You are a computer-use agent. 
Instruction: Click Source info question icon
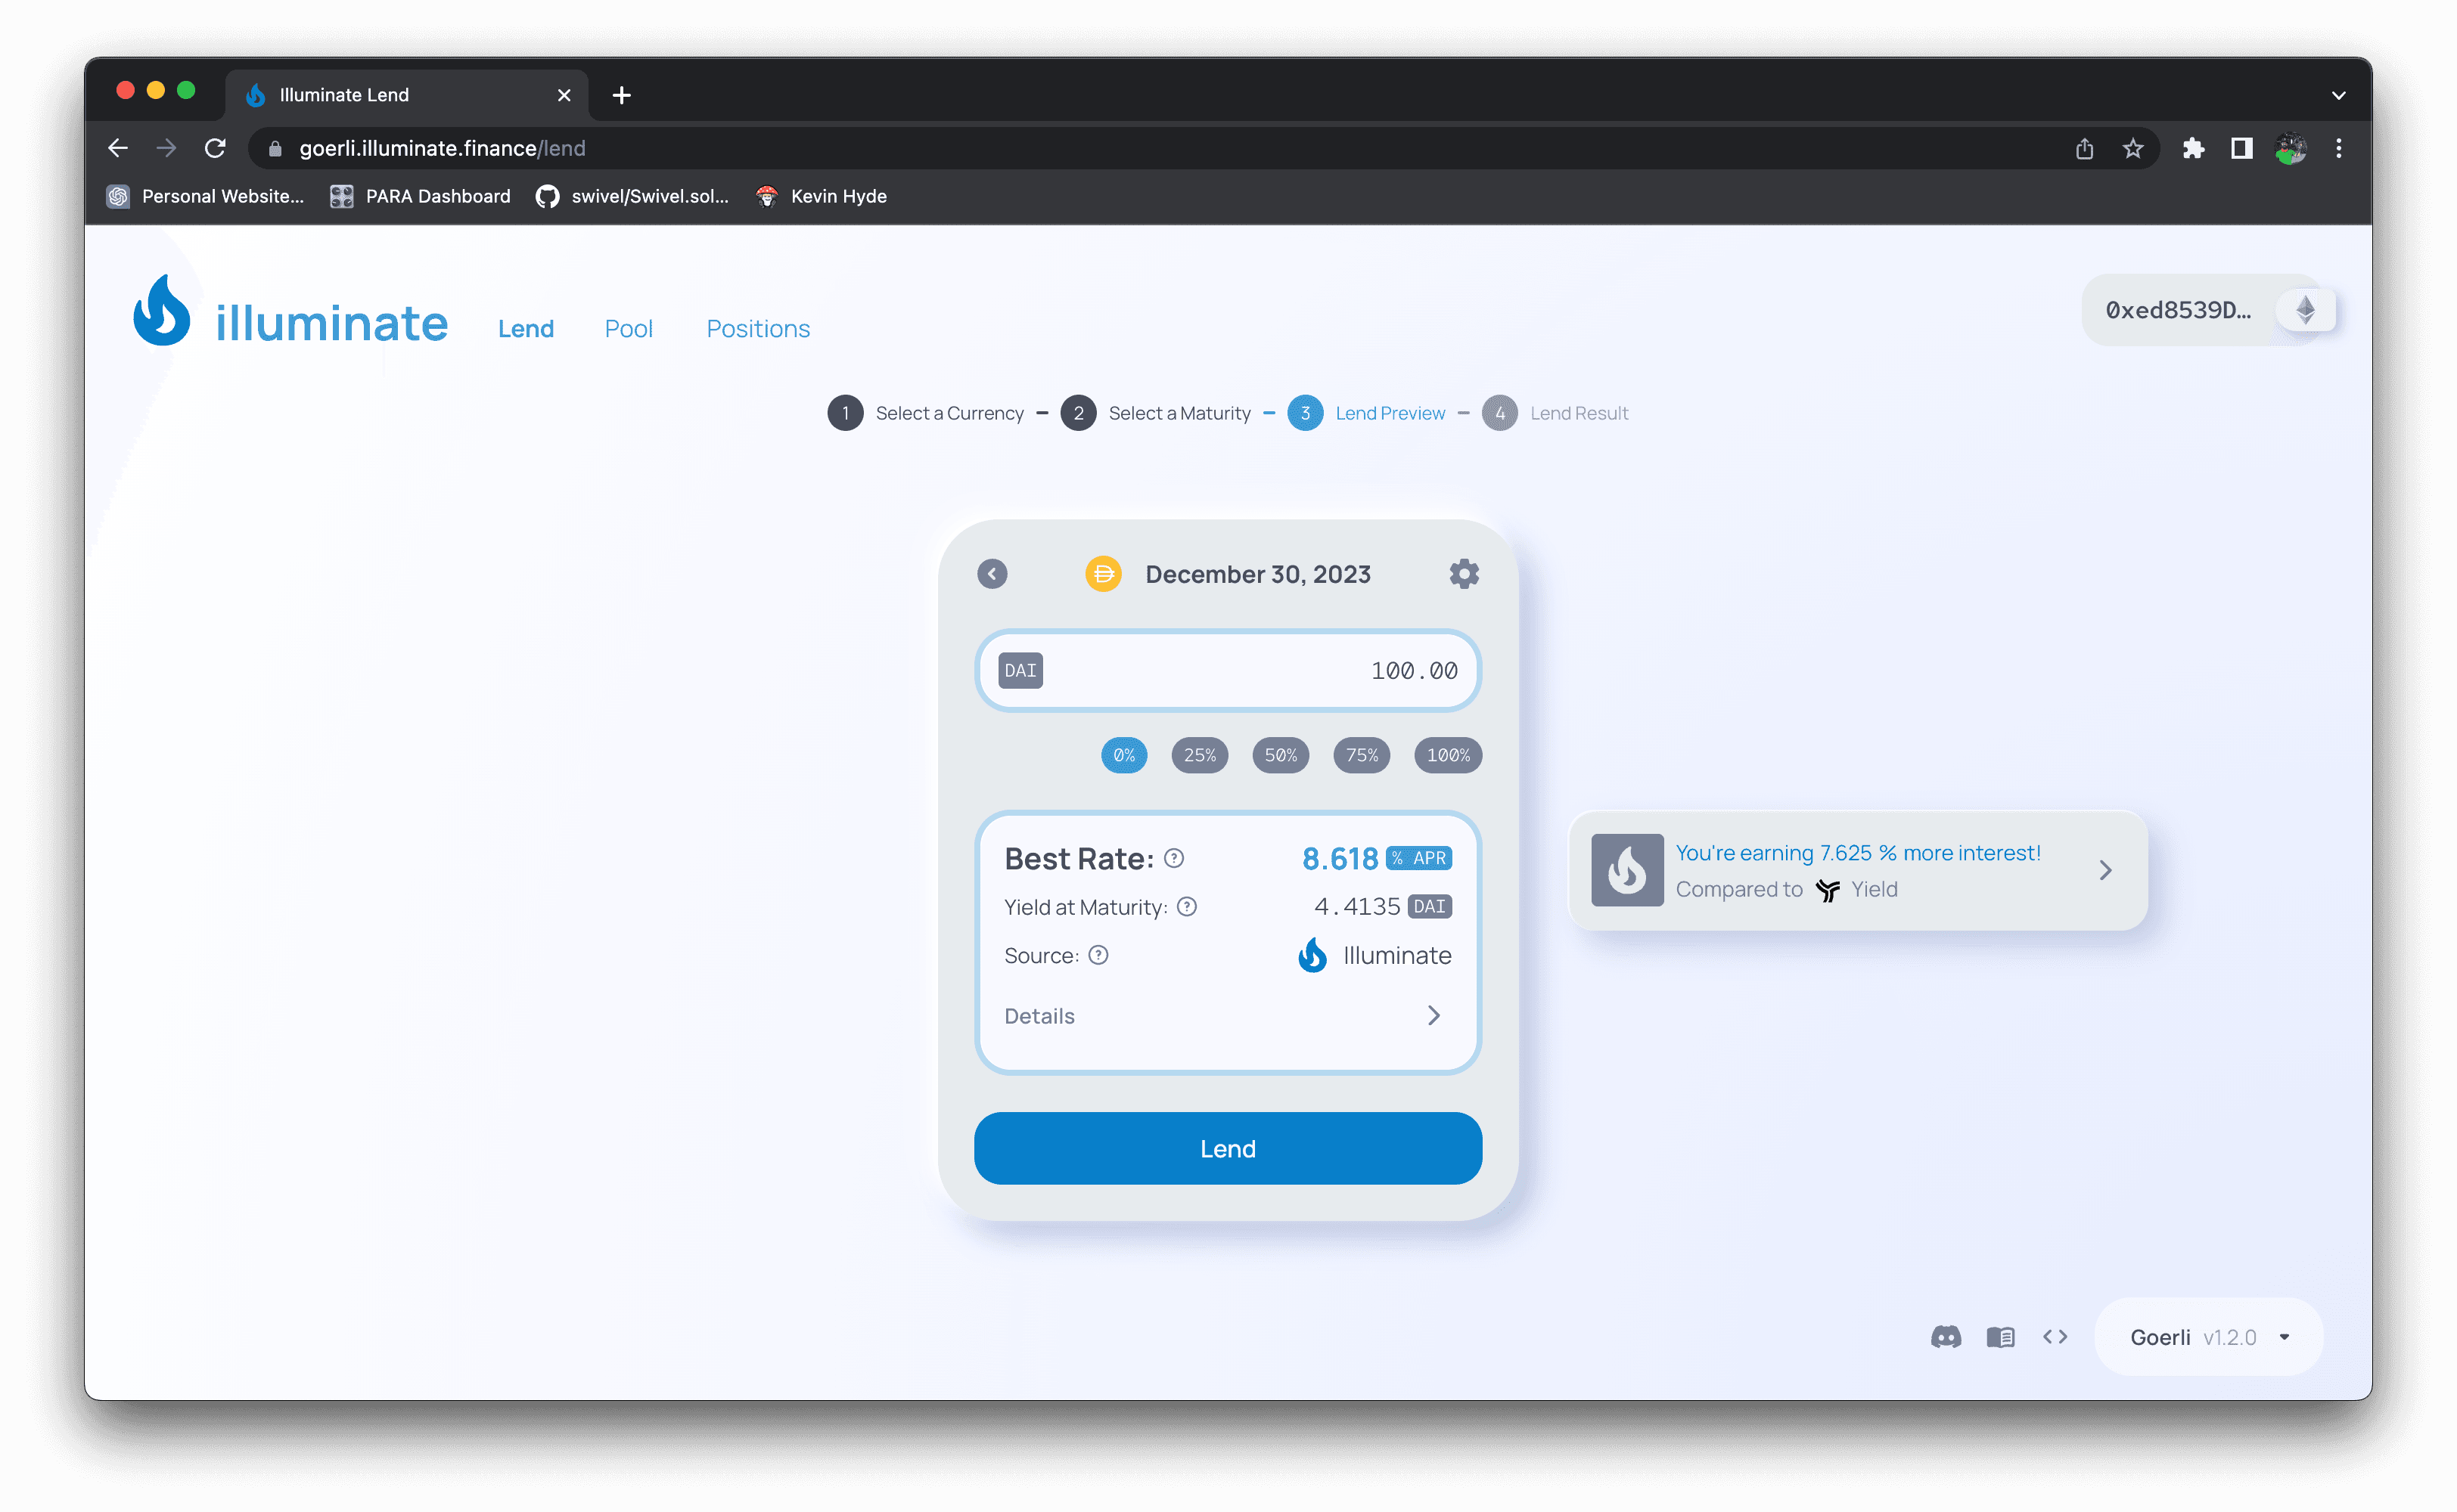[x=1098, y=955]
